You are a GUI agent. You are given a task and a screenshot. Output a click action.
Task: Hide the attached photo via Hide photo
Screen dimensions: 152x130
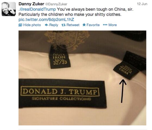tap(32, 25)
